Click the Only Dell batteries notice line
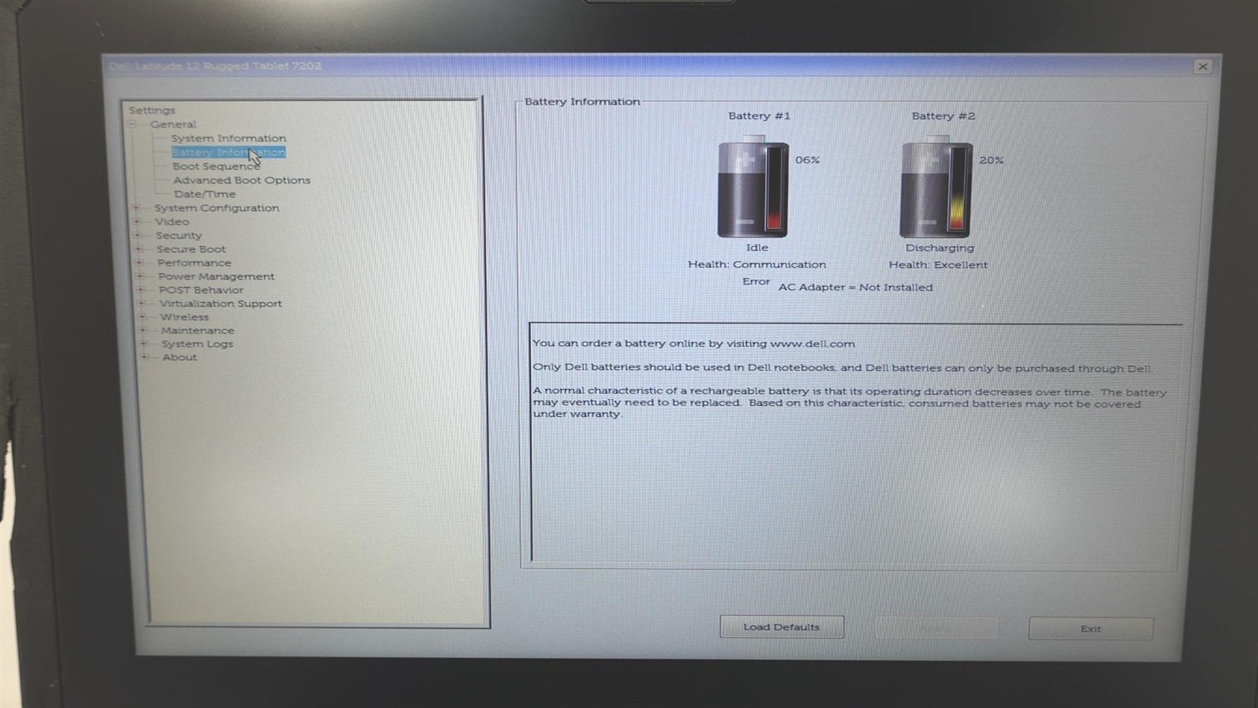This screenshot has height=708, width=1258. (x=843, y=368)
